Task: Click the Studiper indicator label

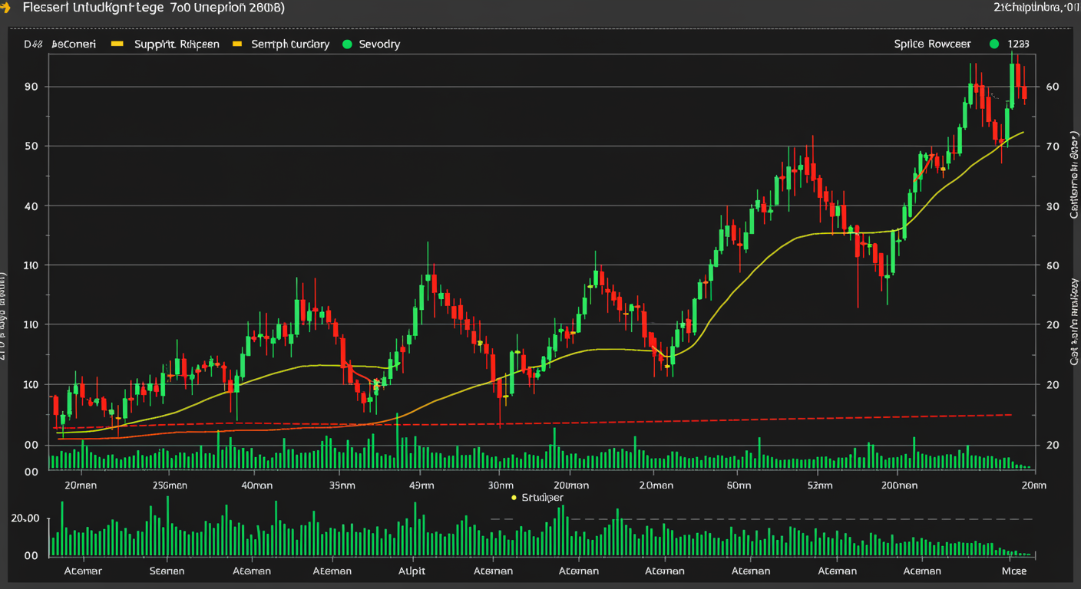Action: [x=542, y=498]
